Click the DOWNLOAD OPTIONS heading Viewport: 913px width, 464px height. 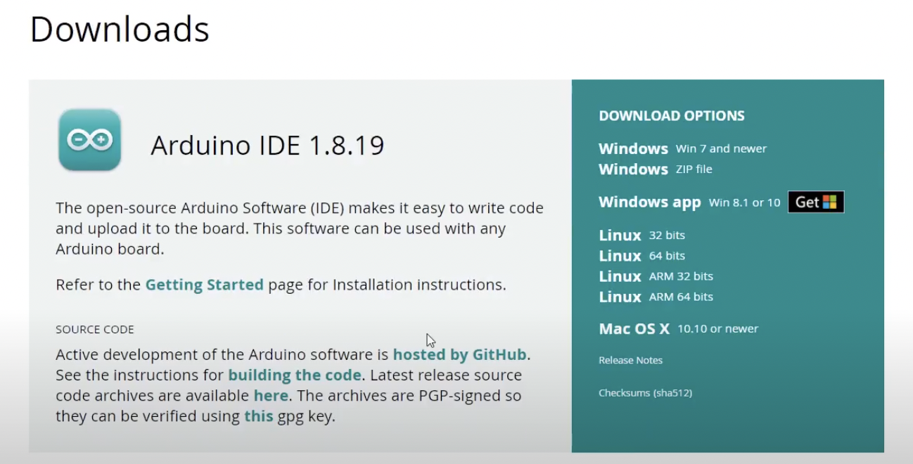(672, 116)
